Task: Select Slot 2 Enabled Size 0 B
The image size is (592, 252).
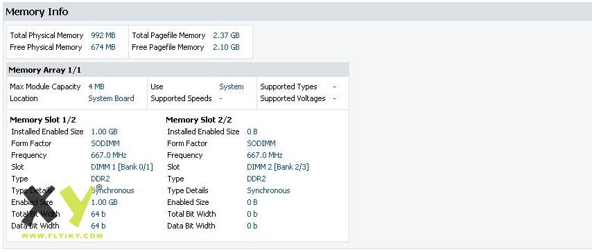Action: tap(252, 202)
